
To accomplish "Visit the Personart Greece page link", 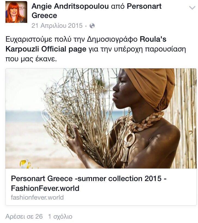I will 96,11.
